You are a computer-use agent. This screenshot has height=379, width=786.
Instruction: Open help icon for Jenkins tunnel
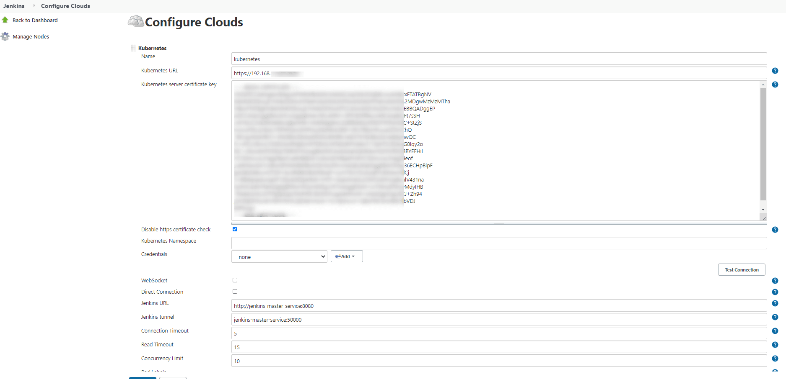point(775,317)
